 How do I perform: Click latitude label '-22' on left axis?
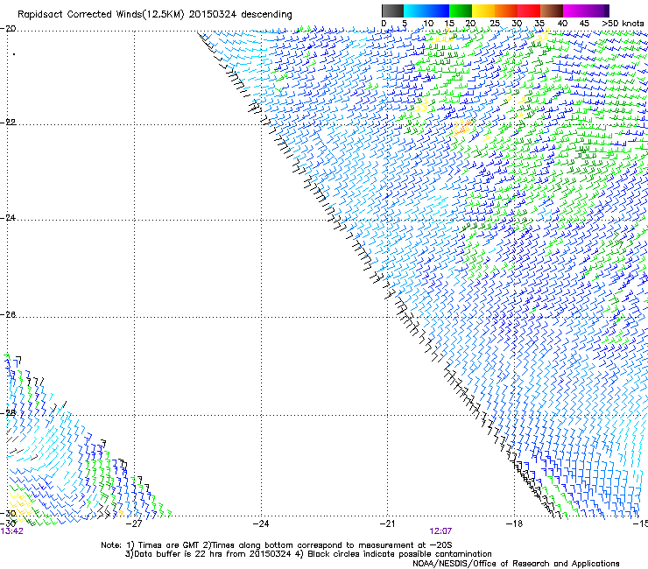[x=8, y=123]
